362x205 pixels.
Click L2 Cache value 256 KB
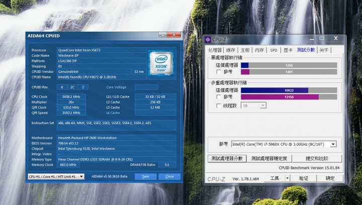point(155,102)
